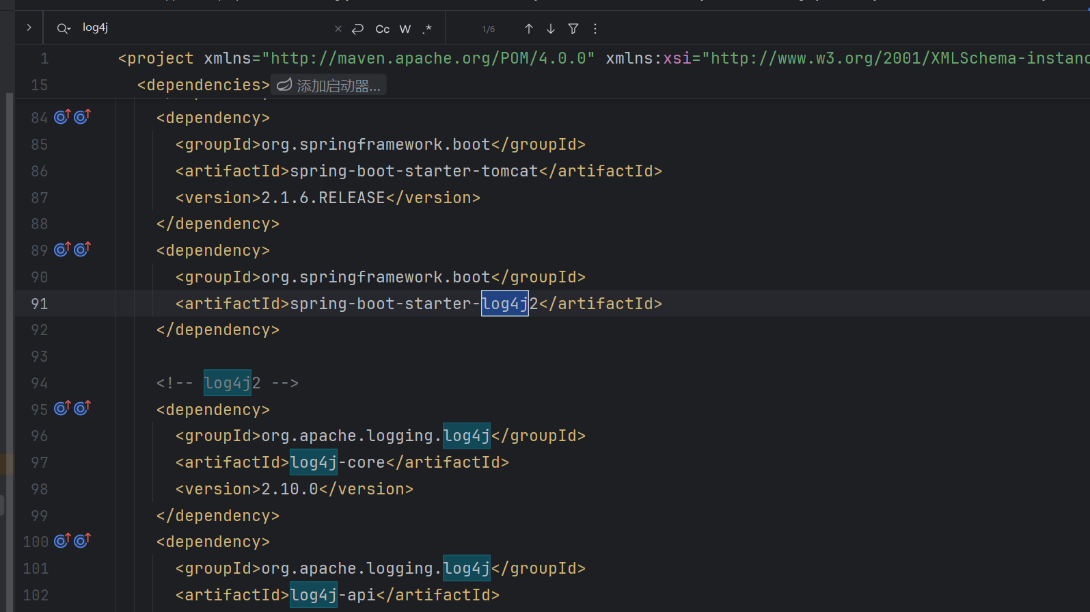This screenshot has width=1090, height=612.
Task: Click the log4j search input field
Action: (x=205, y=28)
